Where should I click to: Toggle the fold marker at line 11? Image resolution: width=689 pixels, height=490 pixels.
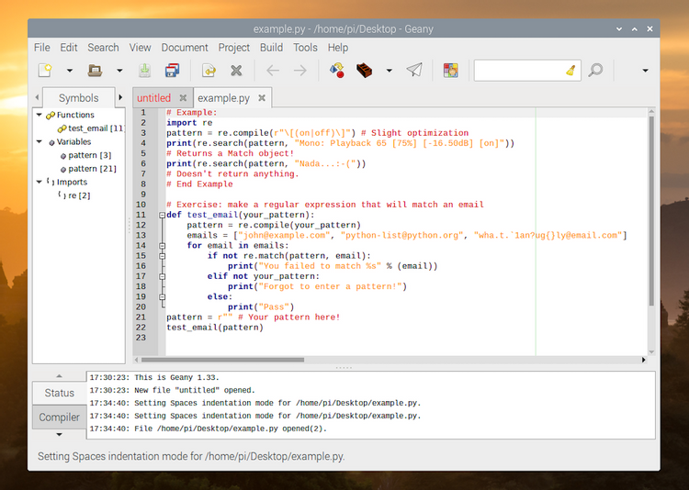pos(163,215)
